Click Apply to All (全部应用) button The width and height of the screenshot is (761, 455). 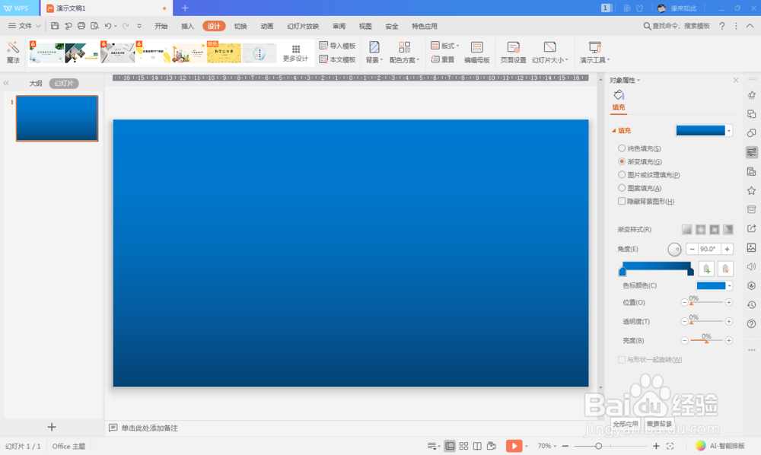[625, 424]
